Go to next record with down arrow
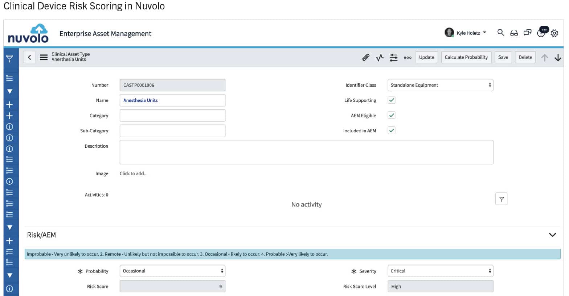This screenshot has width=569, height=296. (558, 58)
